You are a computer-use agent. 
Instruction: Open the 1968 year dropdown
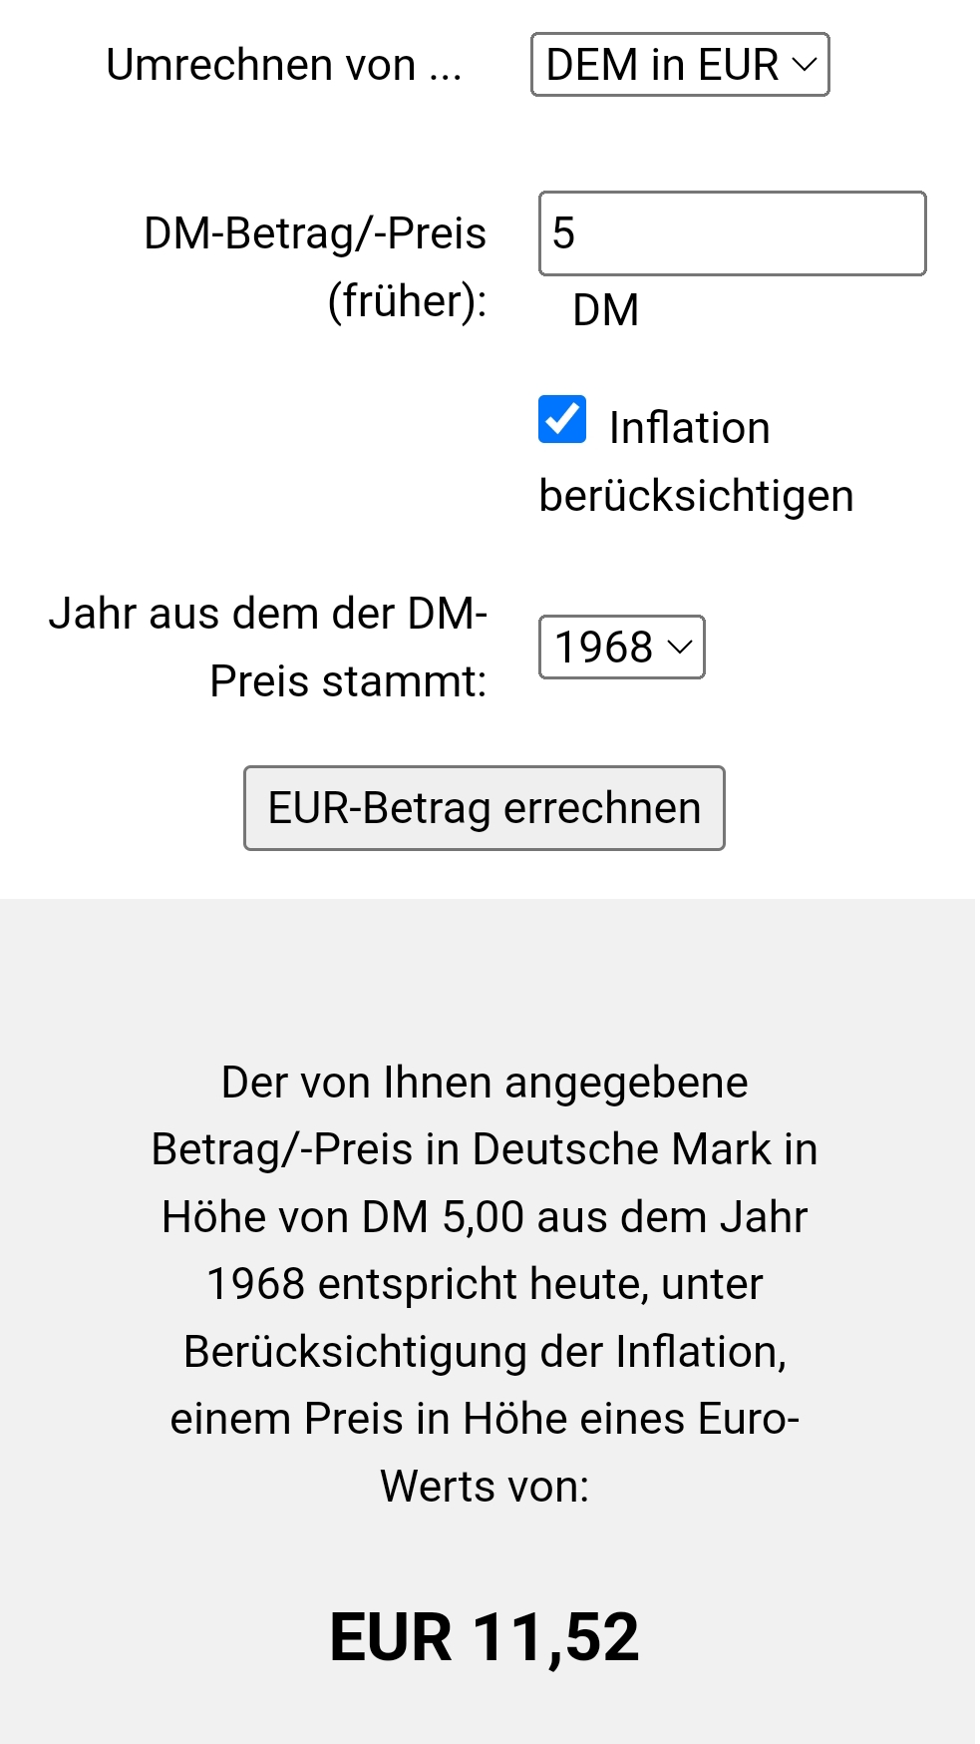point(620,648)
